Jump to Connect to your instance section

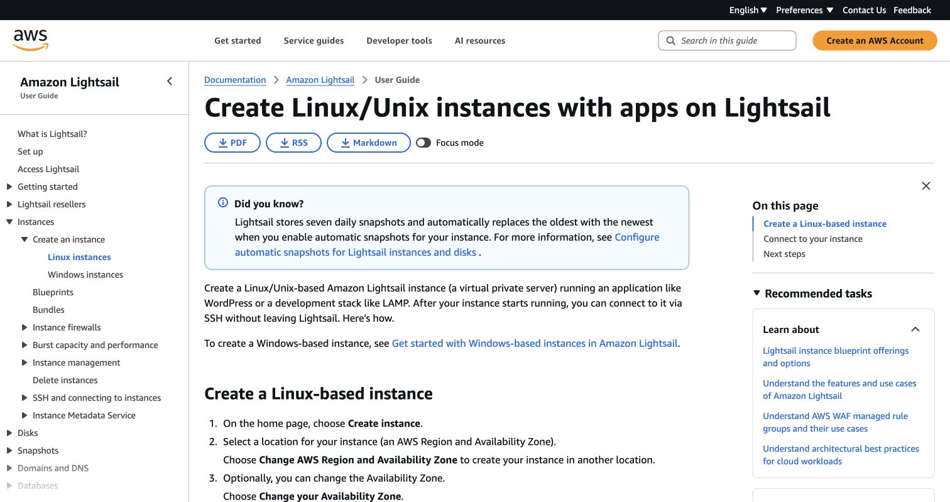[x=813, y=239]
